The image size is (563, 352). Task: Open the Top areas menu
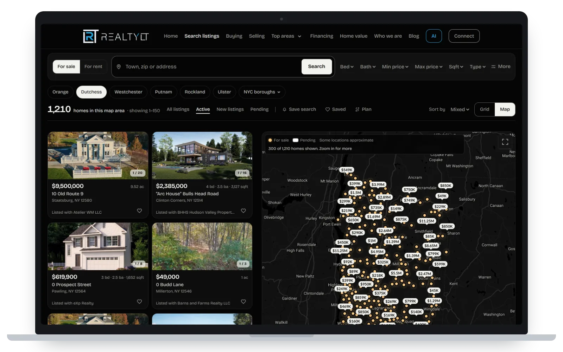tap(286, 36)
